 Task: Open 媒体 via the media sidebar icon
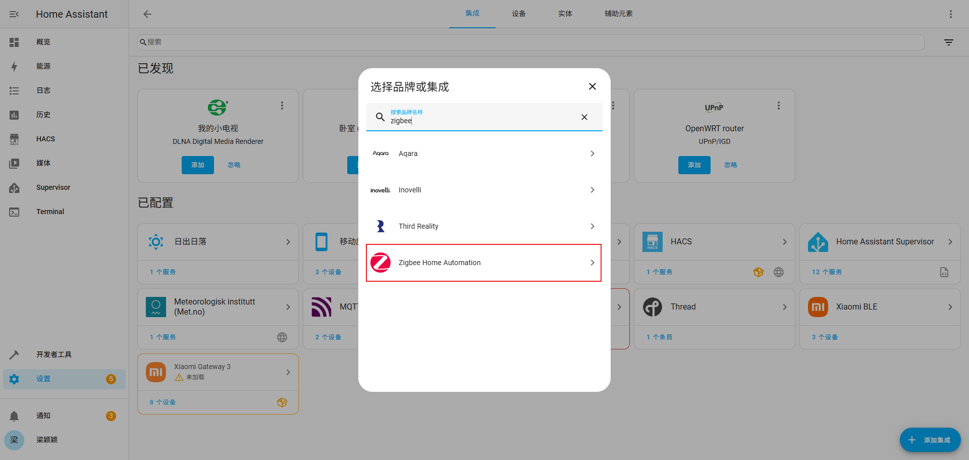point(14,163)
